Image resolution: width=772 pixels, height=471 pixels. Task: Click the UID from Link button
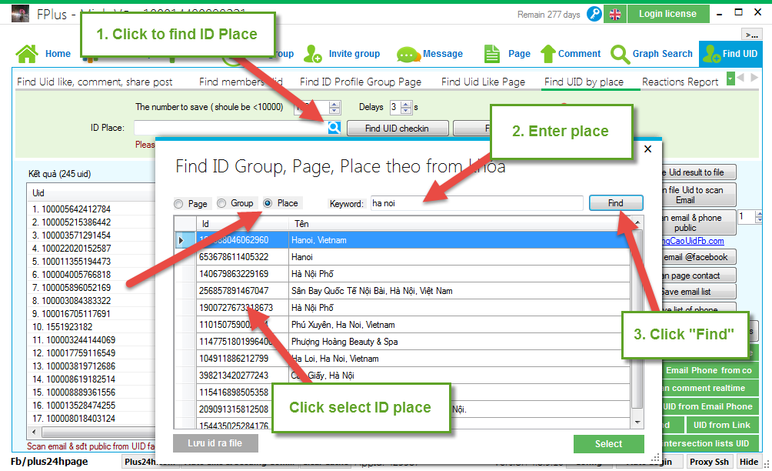click(722, 425)
